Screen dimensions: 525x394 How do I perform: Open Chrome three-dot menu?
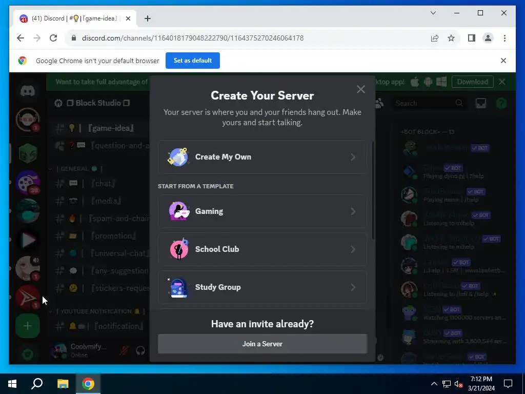pos(504,38)
